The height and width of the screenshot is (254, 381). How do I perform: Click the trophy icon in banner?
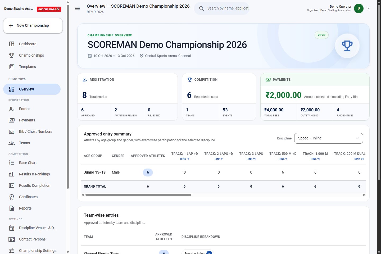(x=347, y=46)
